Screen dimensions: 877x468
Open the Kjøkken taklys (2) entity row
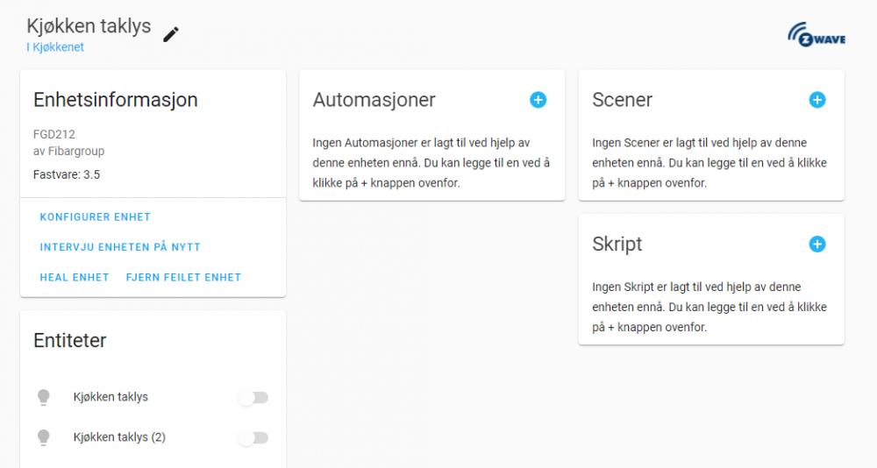[120, 436]
